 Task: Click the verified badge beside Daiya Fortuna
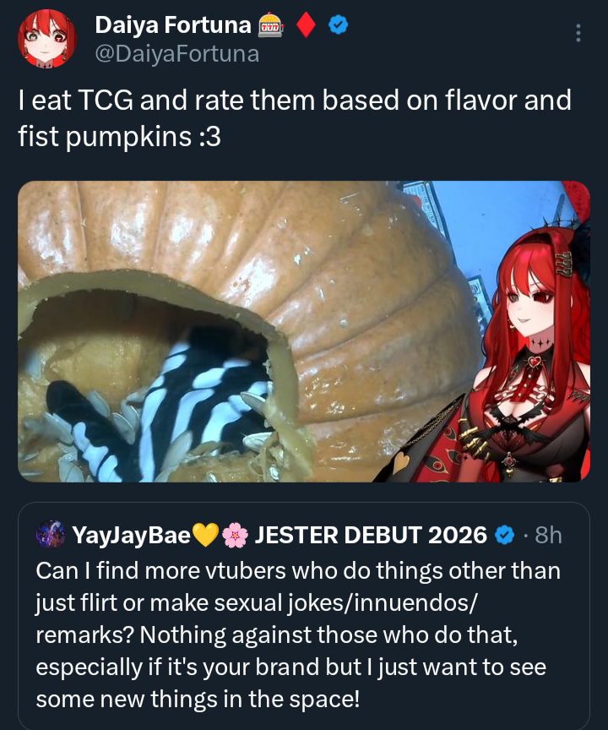coord(339,26)
